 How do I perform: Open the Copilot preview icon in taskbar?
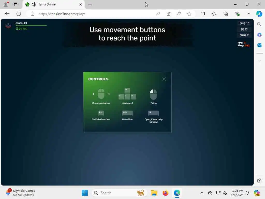257,193
